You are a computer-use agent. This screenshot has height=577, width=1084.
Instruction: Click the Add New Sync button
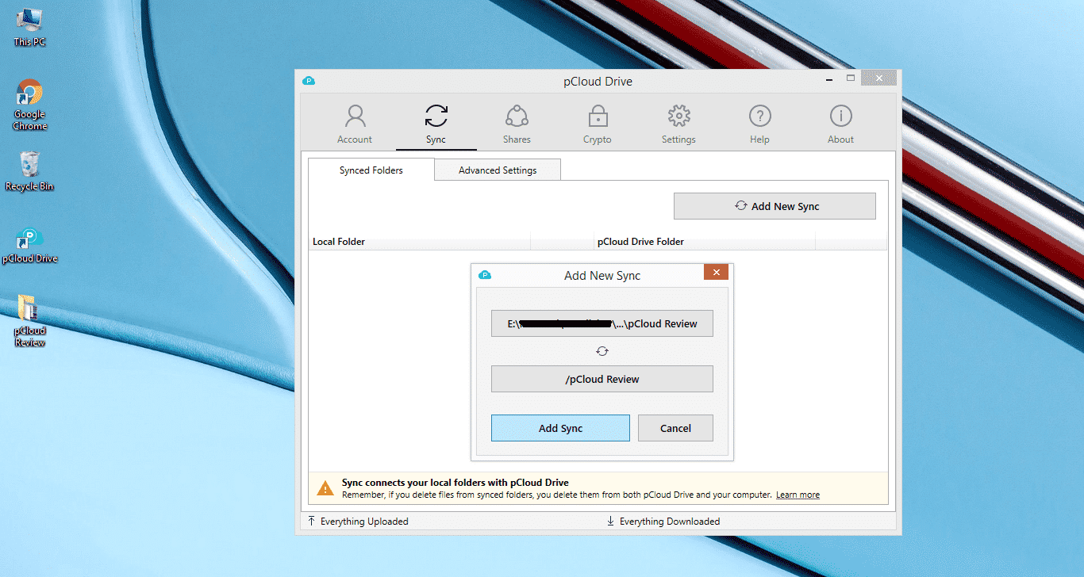pos(775,206)
